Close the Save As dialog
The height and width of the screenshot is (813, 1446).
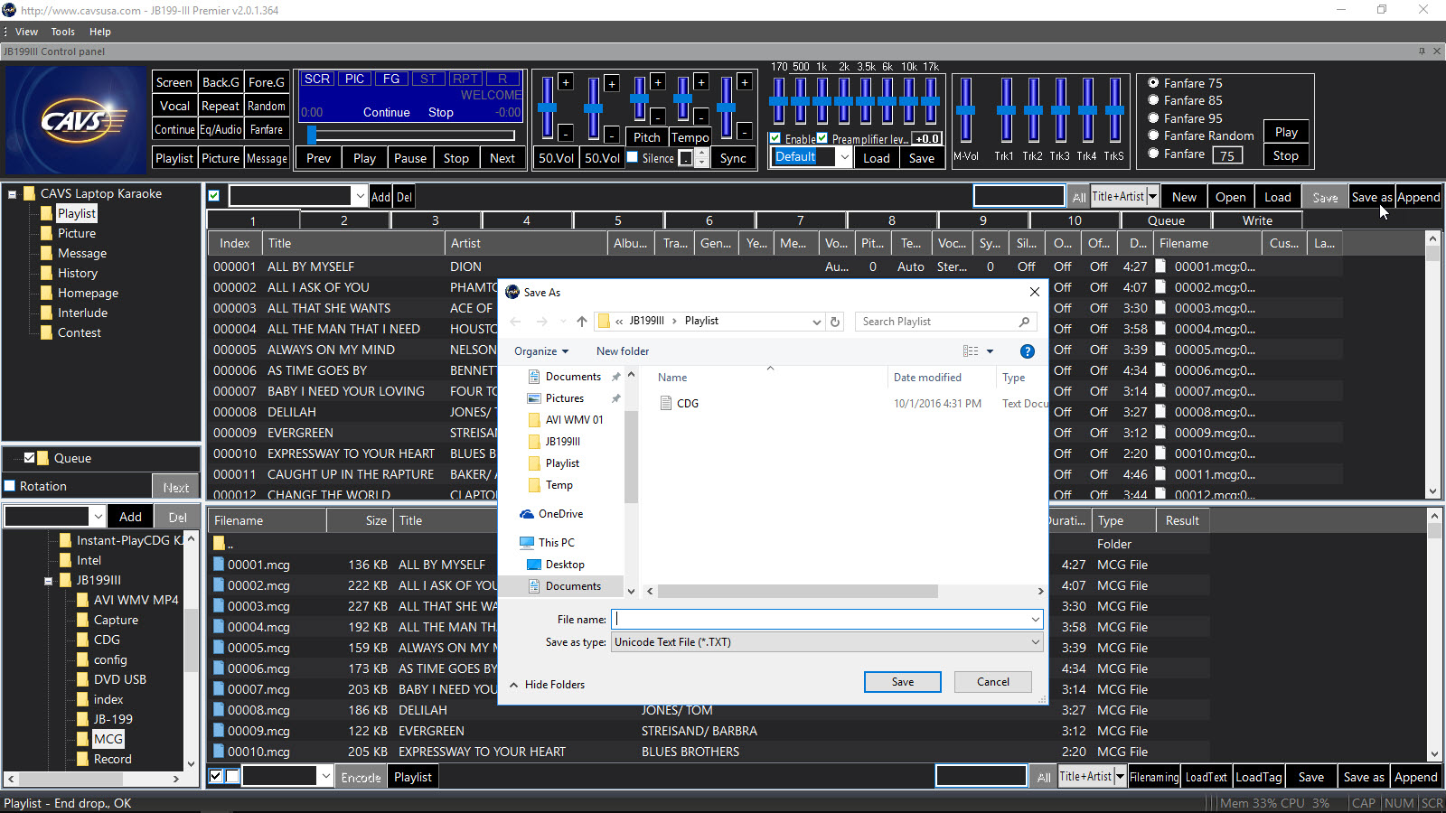pos(1034,292)
